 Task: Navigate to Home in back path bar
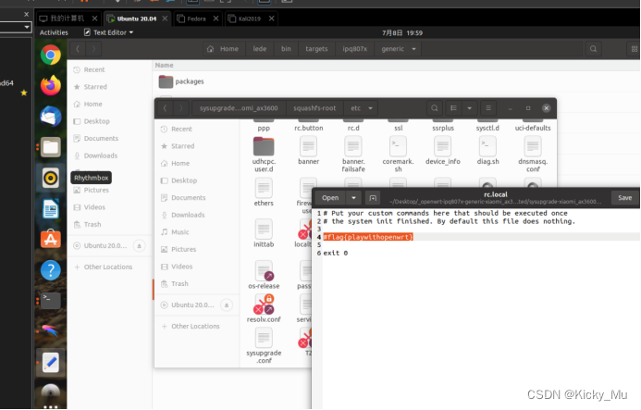point(223,49)
